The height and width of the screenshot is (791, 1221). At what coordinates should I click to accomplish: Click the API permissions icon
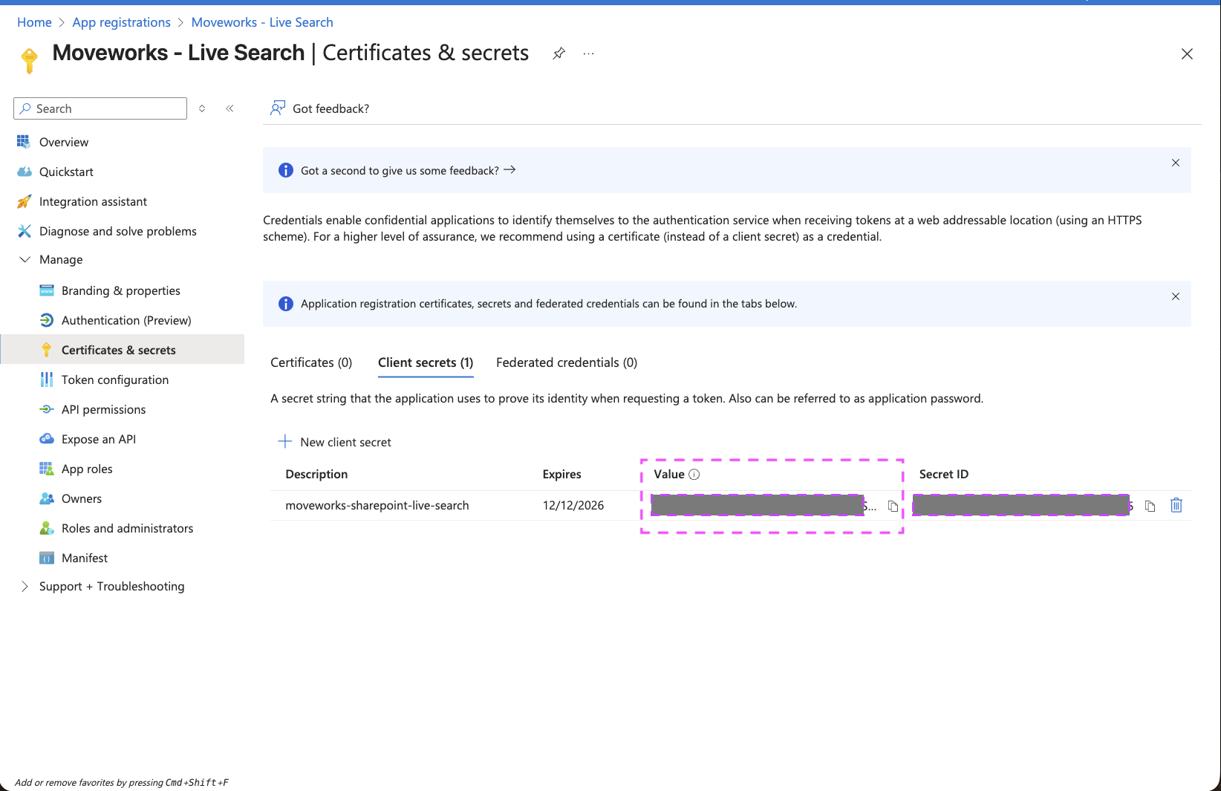(x=47, y=409)
